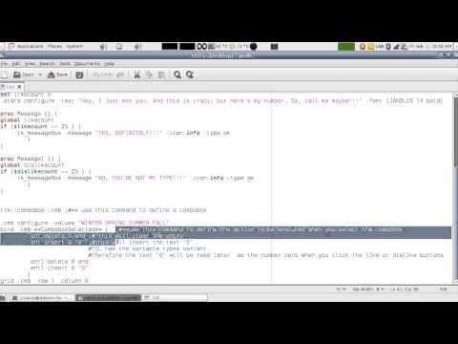
Task: Click the network signal tray icon
Action: point(396,47)
